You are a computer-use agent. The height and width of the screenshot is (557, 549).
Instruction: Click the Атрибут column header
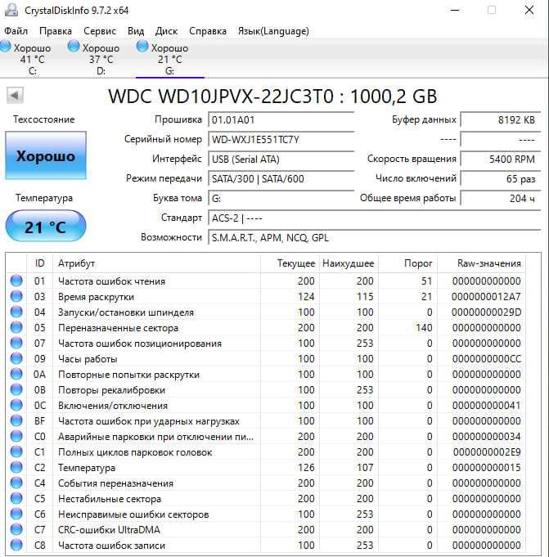tap(156, 263)
